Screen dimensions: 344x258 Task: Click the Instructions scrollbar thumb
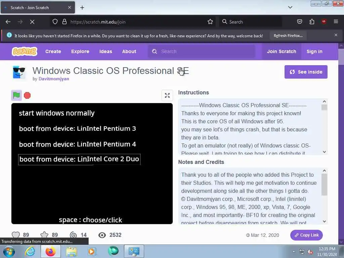pyautogui.click(x=324, y=107)
